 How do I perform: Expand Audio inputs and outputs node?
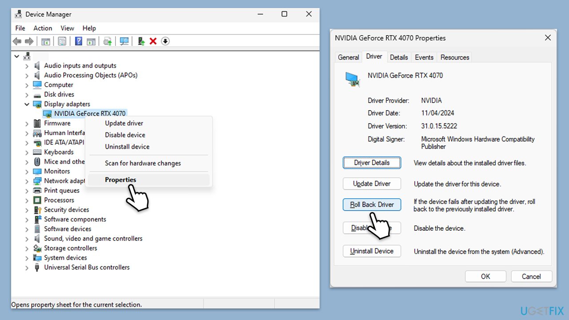(27, 66)
